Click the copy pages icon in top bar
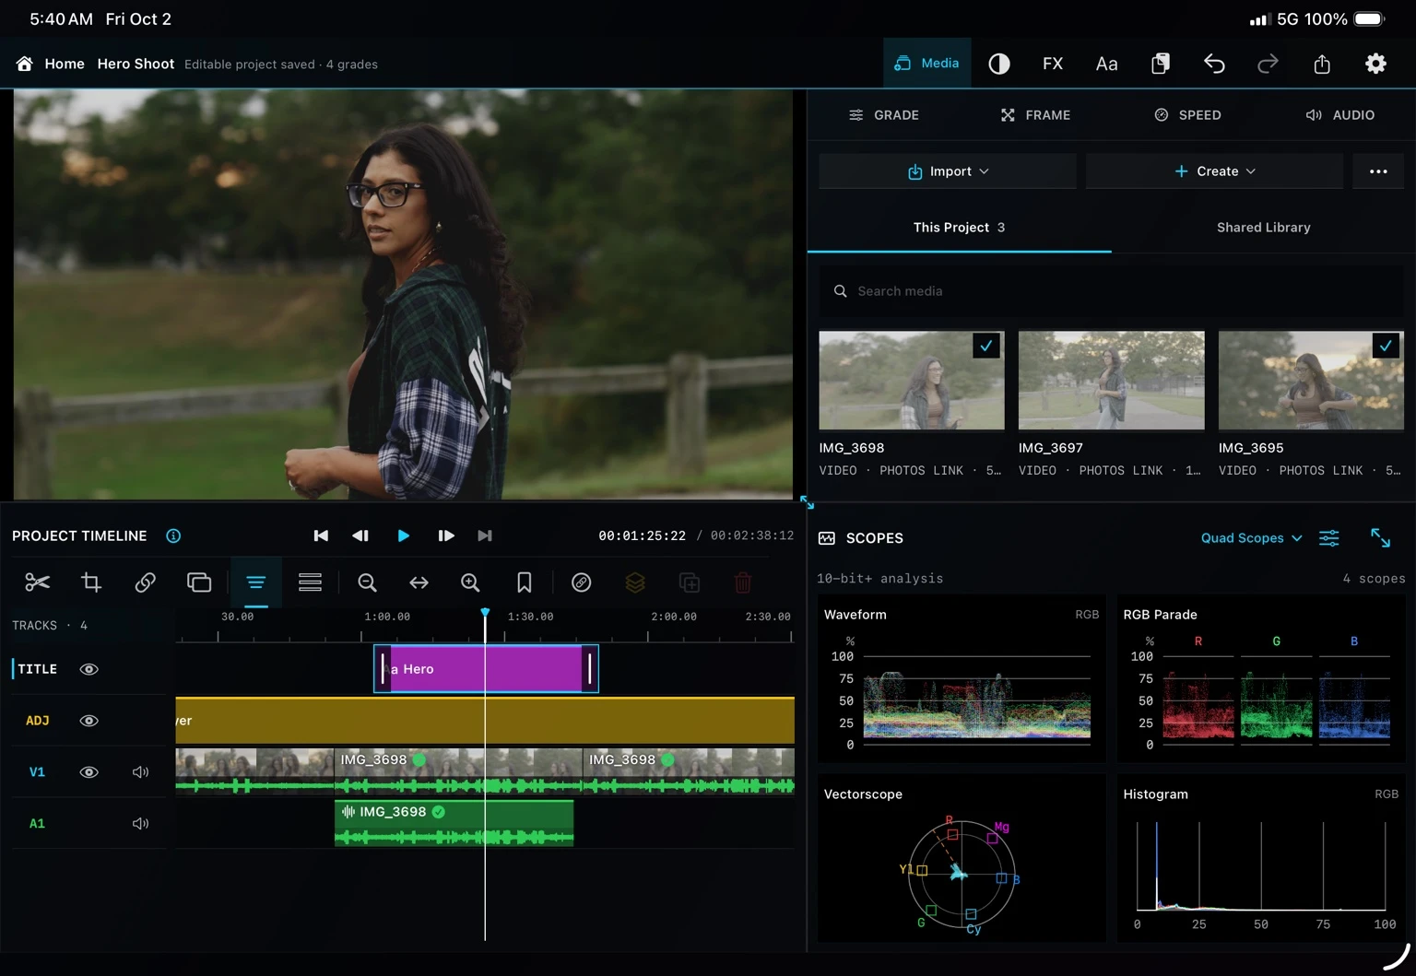Image resolution: width=1416 pixels, height=976 pixels. click(x=1161, y=64)
